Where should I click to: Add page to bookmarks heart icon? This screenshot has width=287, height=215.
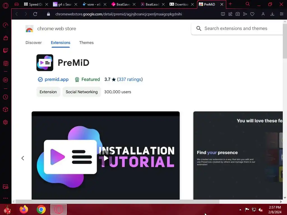point(252,14)
